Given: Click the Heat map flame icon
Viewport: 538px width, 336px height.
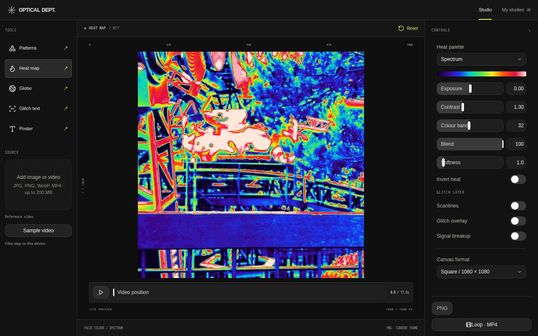Looking at the screenshot, I should 12,68.
